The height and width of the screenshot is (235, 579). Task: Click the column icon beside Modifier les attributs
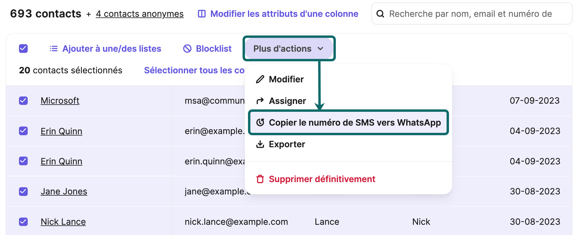tap(202, 14)
